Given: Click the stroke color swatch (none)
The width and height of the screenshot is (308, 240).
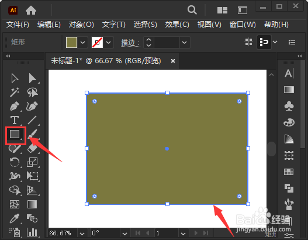Looking at the screenshot, I should point(97,42).
